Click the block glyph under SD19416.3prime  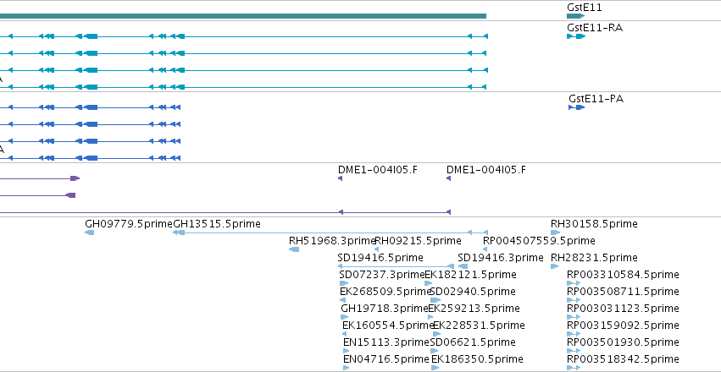coord(463,266)
